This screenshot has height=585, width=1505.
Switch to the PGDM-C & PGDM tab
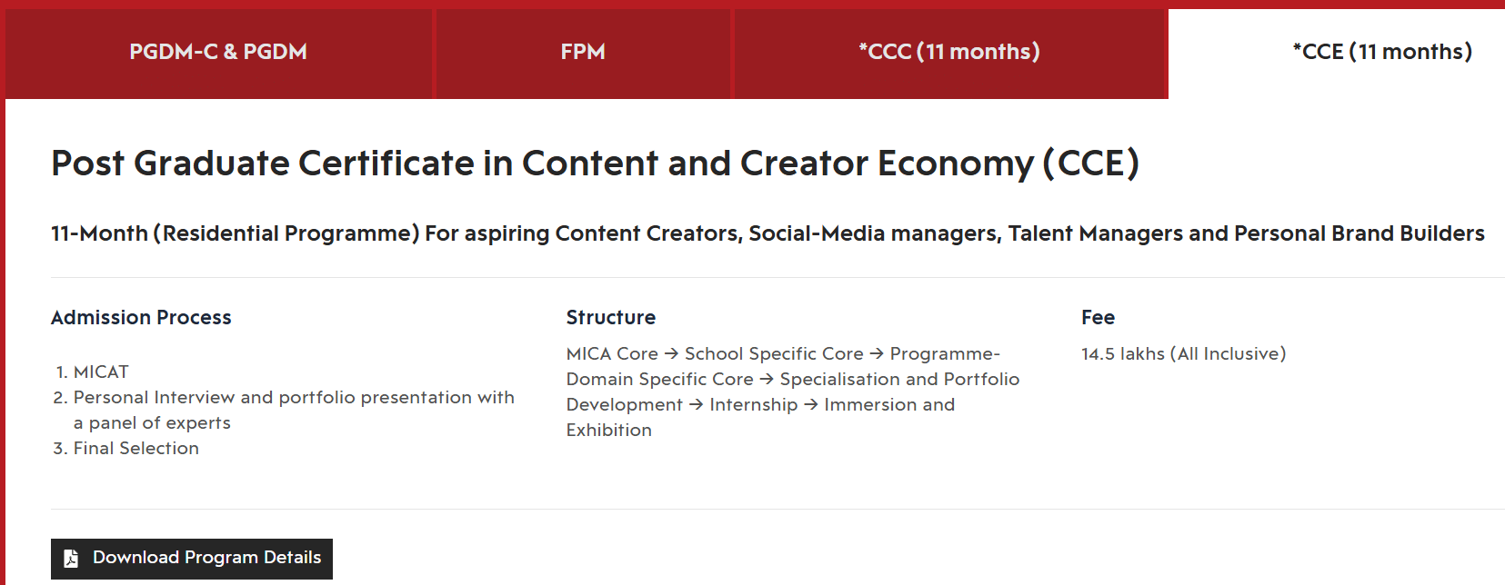218,53
